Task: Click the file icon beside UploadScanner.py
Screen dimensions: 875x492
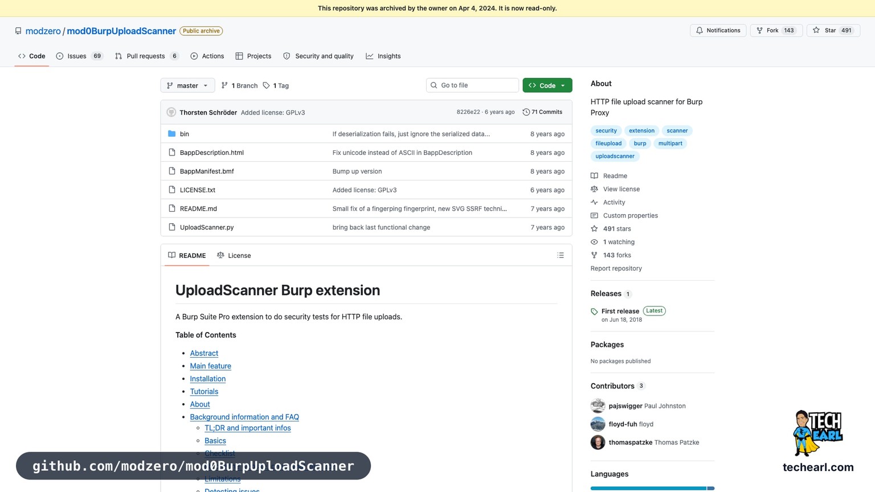Action: point(171,227)
